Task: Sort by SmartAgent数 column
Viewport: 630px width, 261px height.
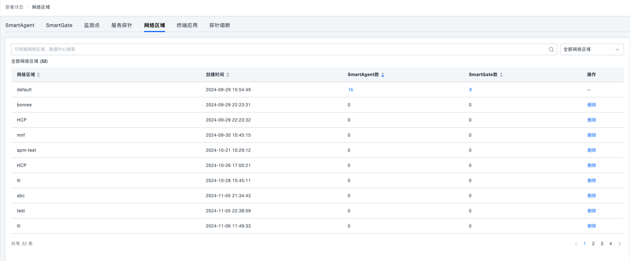Action: (383, 75)
